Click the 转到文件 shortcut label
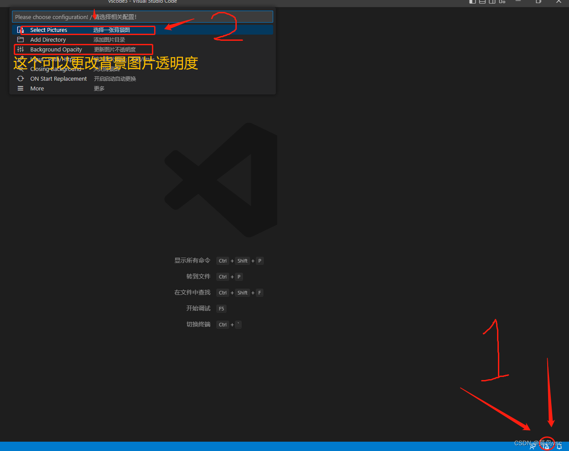The image size is (569, 451). pyautogui.click(x=198, y=276)
